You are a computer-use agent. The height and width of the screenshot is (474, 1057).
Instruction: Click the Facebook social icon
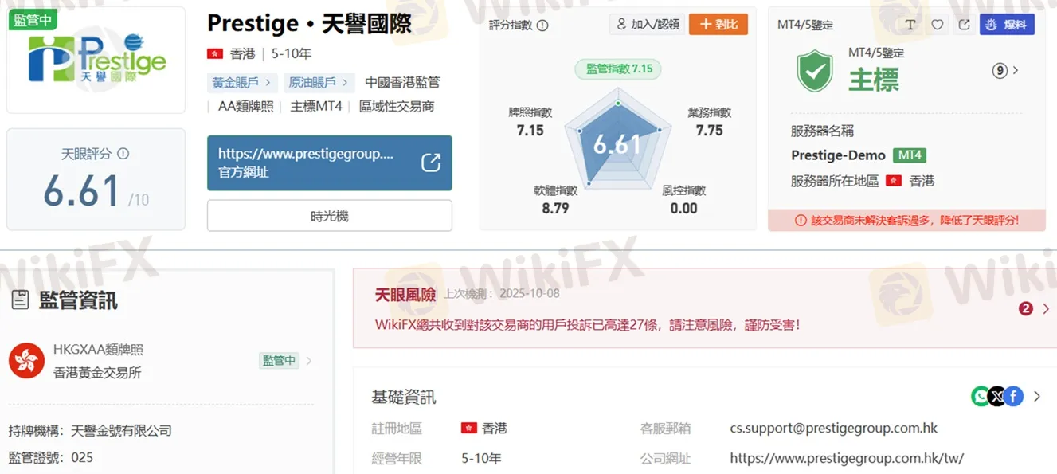tap(1013, 396)
